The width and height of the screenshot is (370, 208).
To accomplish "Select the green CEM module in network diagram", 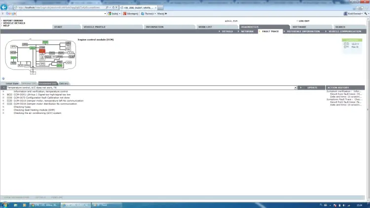I will 33,48.
